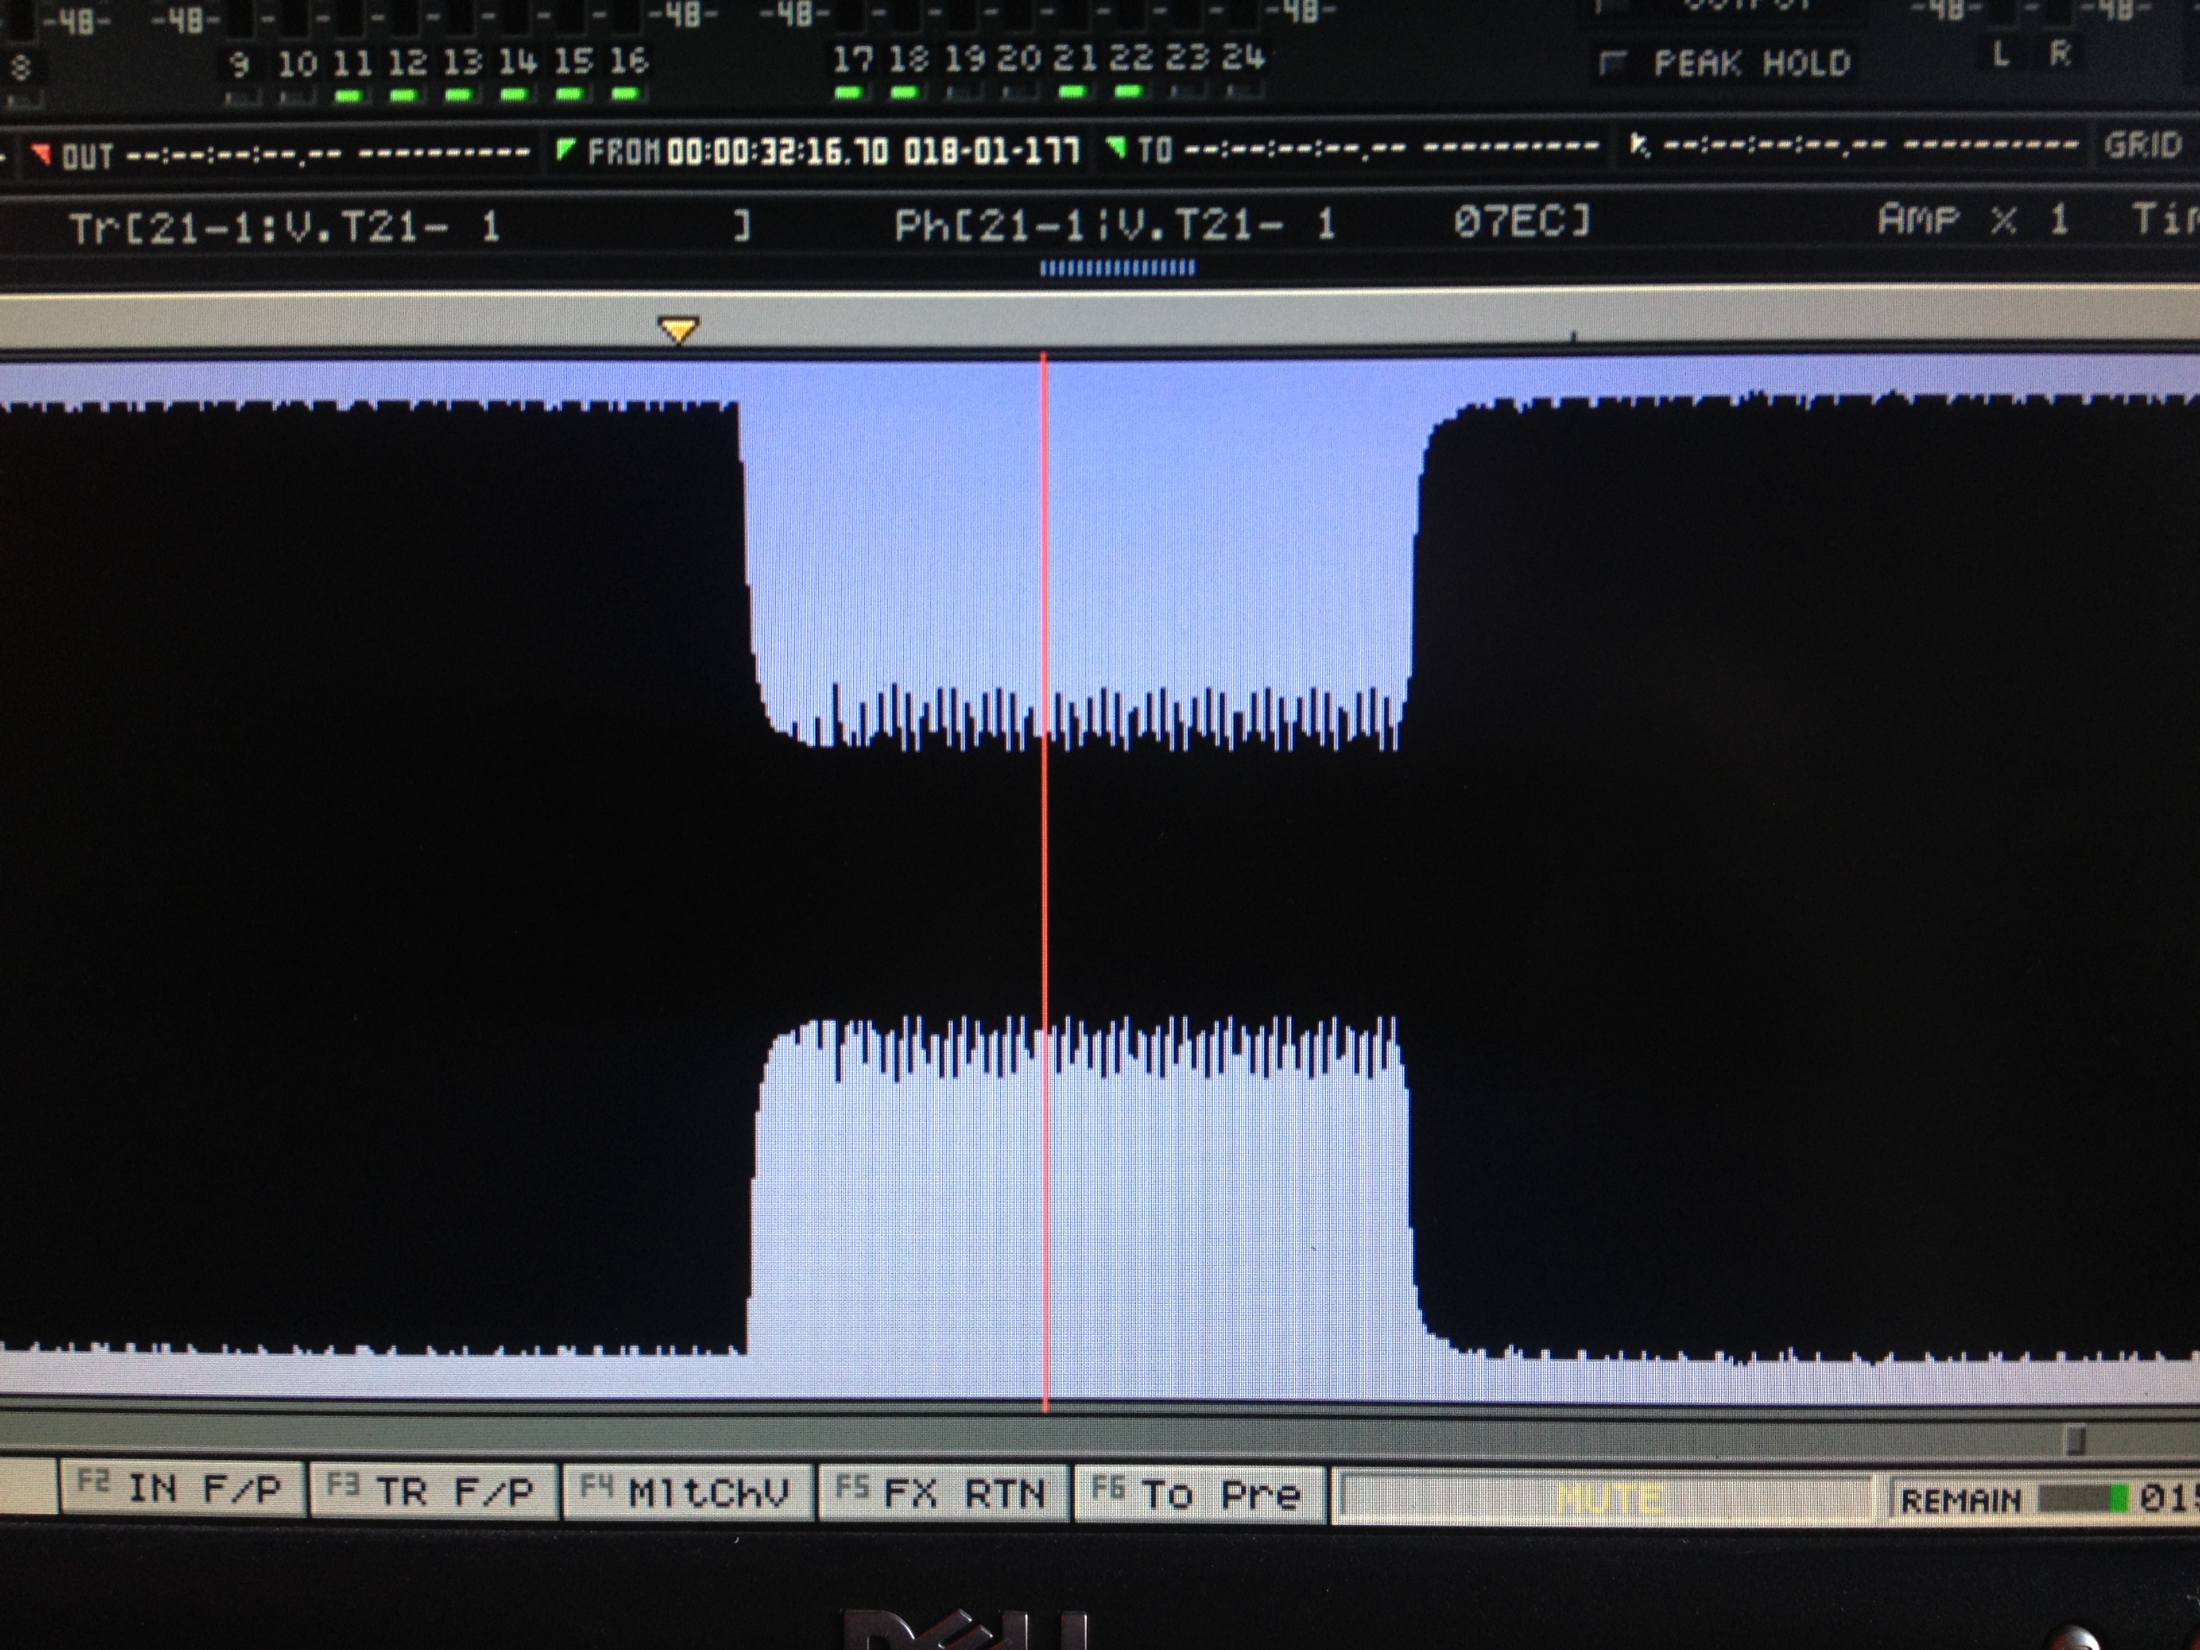Select the F4 MltChV function tab

(x=687, y=1492)
